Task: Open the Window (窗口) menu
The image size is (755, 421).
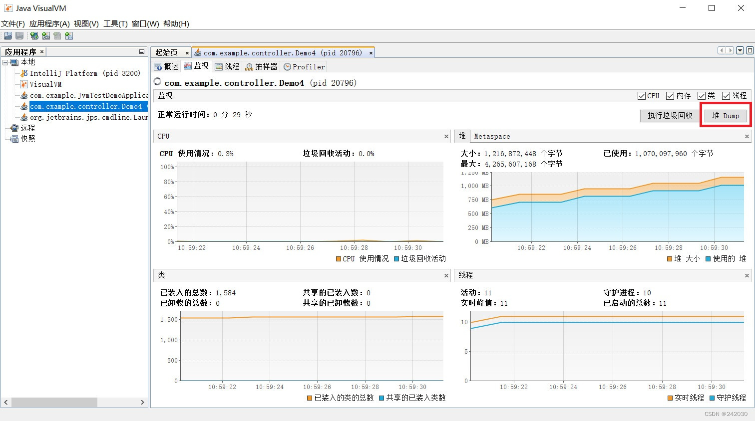Action: (145, 24)
